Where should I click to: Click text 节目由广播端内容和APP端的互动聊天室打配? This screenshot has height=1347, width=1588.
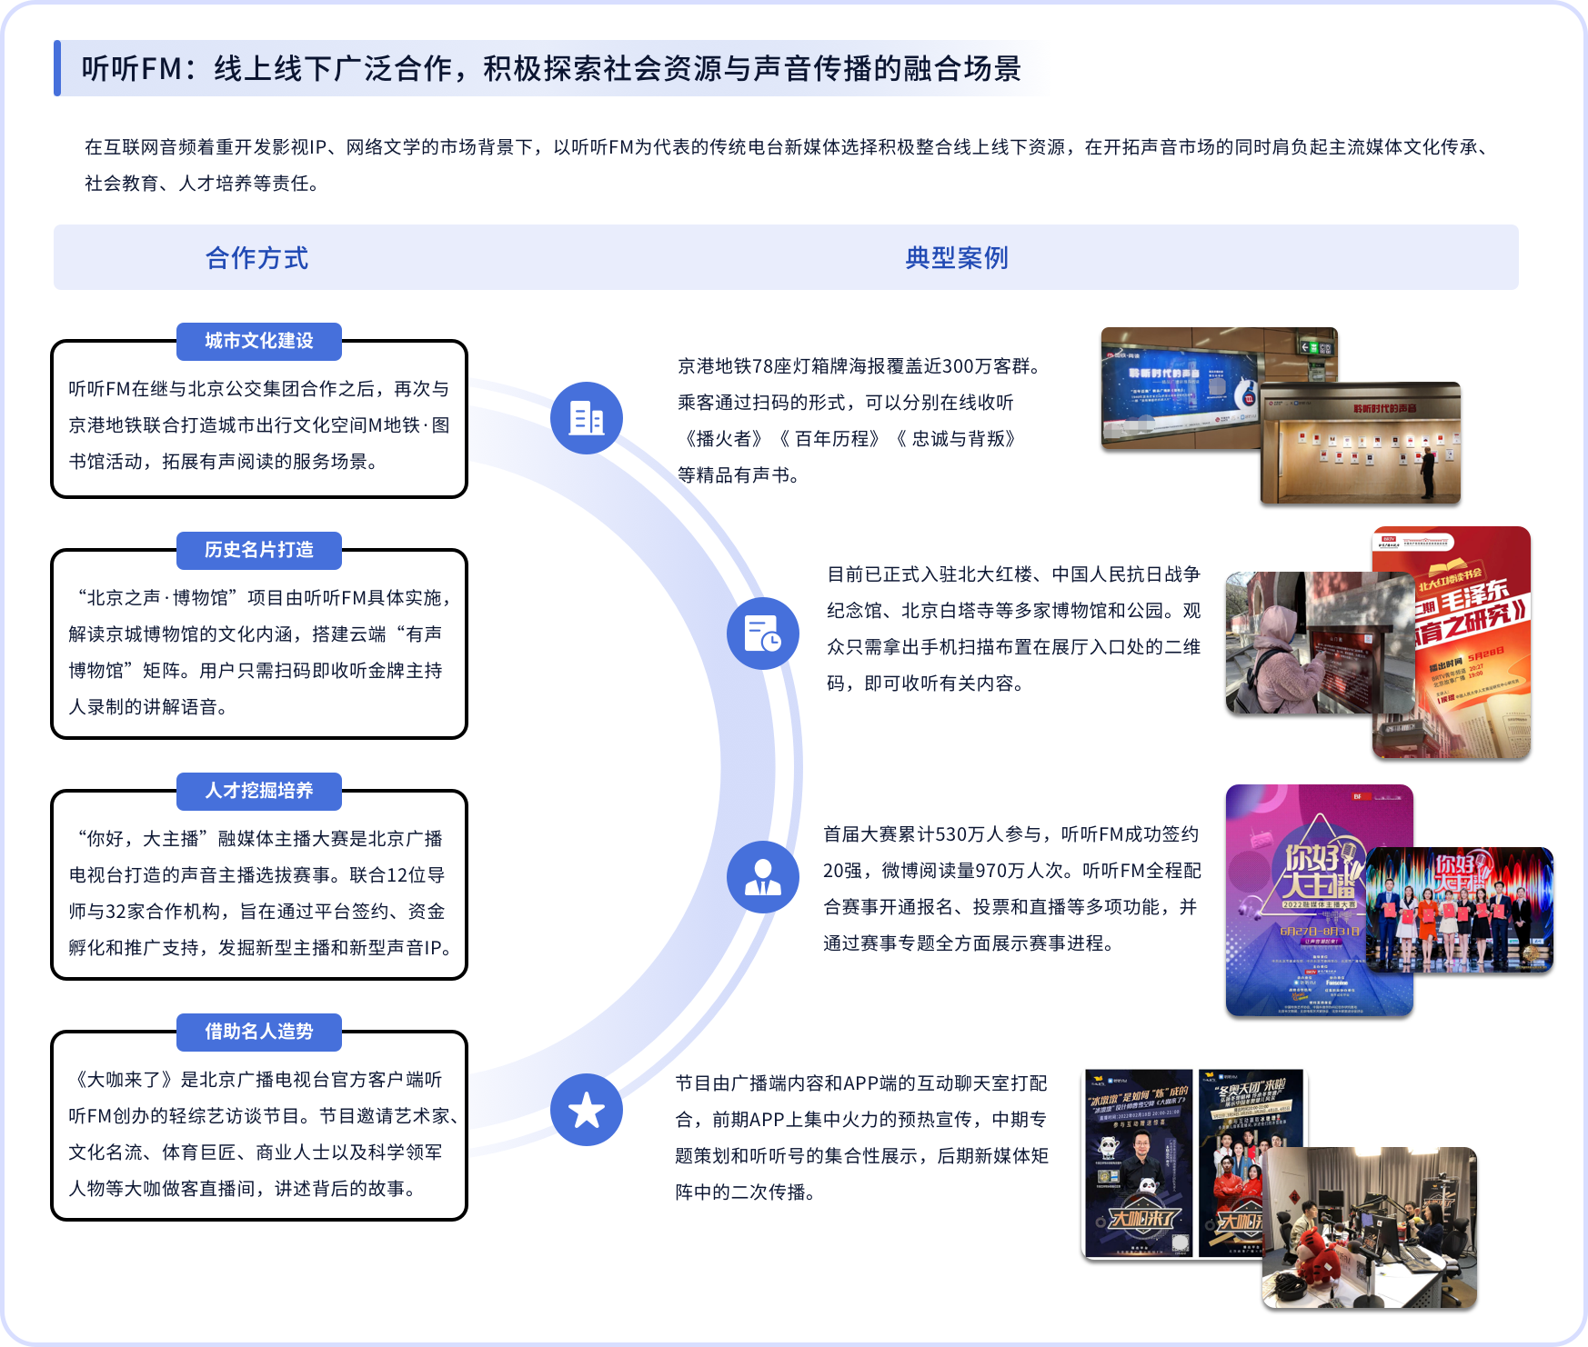861,1083
